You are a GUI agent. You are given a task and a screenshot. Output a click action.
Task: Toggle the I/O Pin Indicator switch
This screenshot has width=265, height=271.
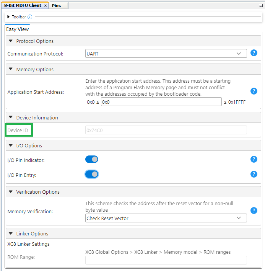pyautogui.click(x=92, y=160)
